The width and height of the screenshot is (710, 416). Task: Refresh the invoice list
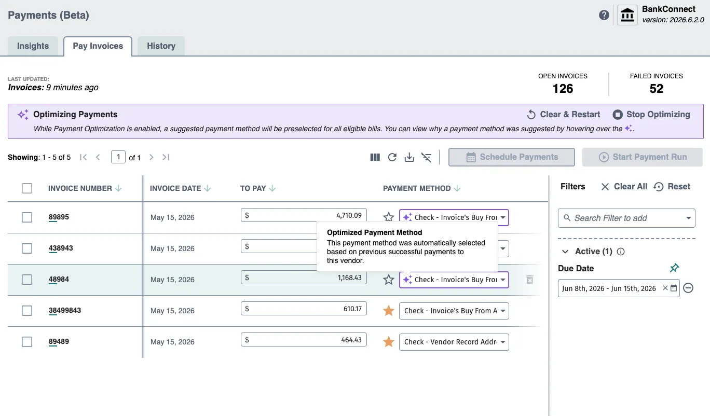point(392,157)
